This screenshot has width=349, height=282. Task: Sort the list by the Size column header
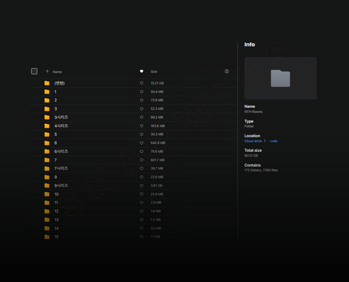tap(154, 72)
